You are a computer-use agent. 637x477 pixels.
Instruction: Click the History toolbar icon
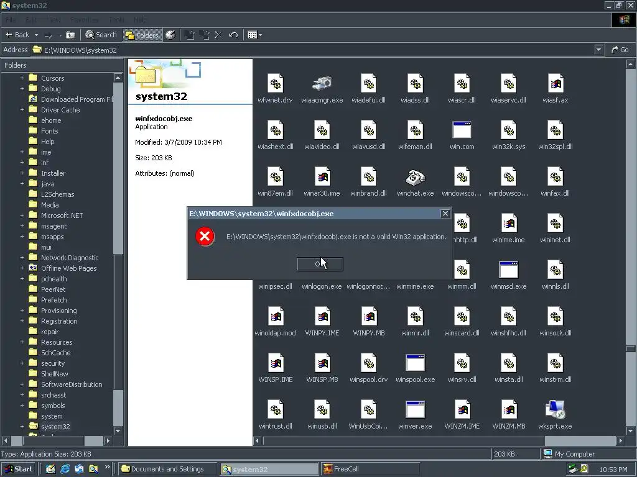pos(170,35)
